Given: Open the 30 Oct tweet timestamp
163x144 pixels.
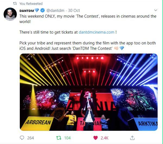Looking at the screenshot, I should tap(74, 11).
